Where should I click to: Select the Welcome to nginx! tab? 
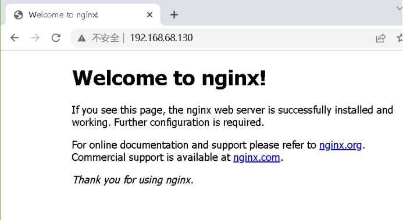(83, 15)
